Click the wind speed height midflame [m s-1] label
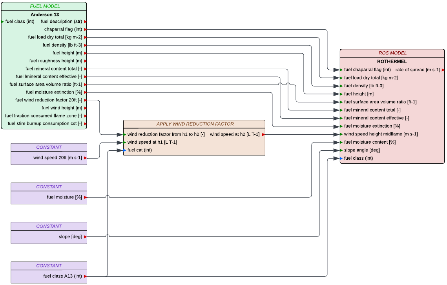Viewport: 447px width, 285px height. [381, 134]
